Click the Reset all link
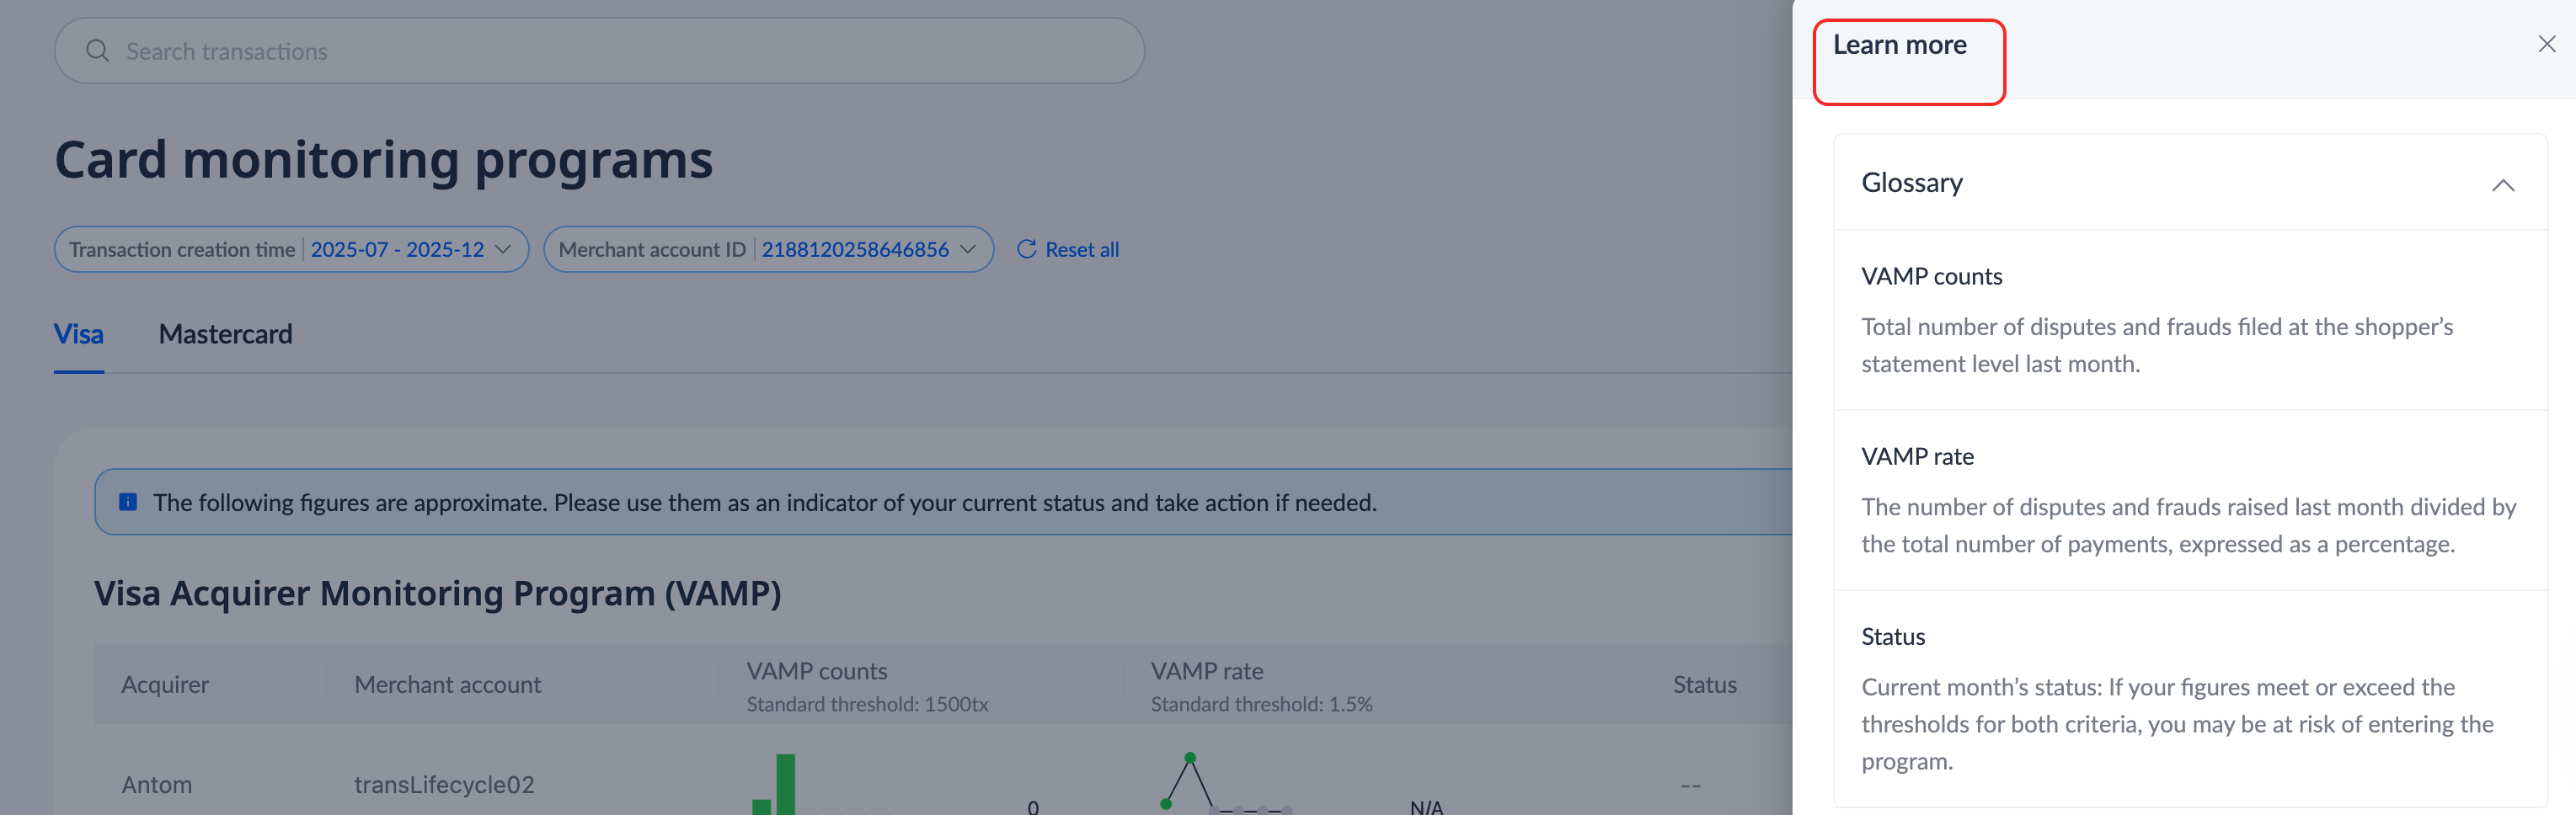Viewport: 2576px width, 815px height. point(1081,250)
